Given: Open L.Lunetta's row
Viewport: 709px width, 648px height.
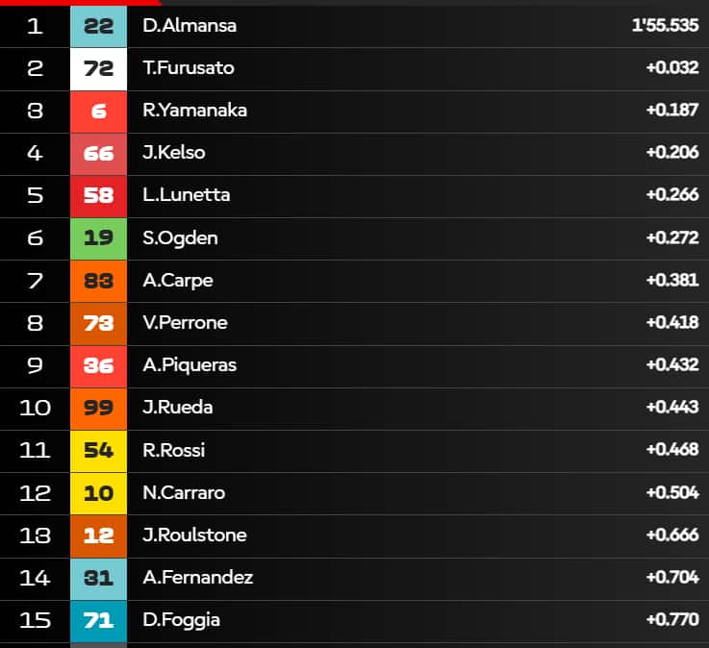Looking at the screenshot, I should click(354, 196).
